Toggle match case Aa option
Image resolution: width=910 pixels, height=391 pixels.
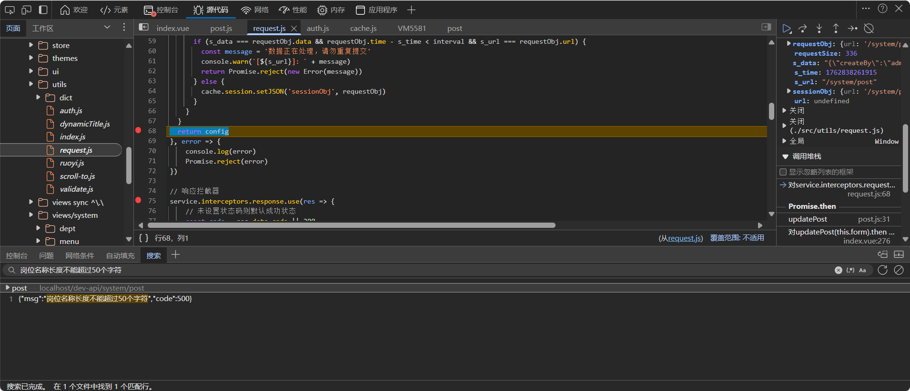point(862,270)
